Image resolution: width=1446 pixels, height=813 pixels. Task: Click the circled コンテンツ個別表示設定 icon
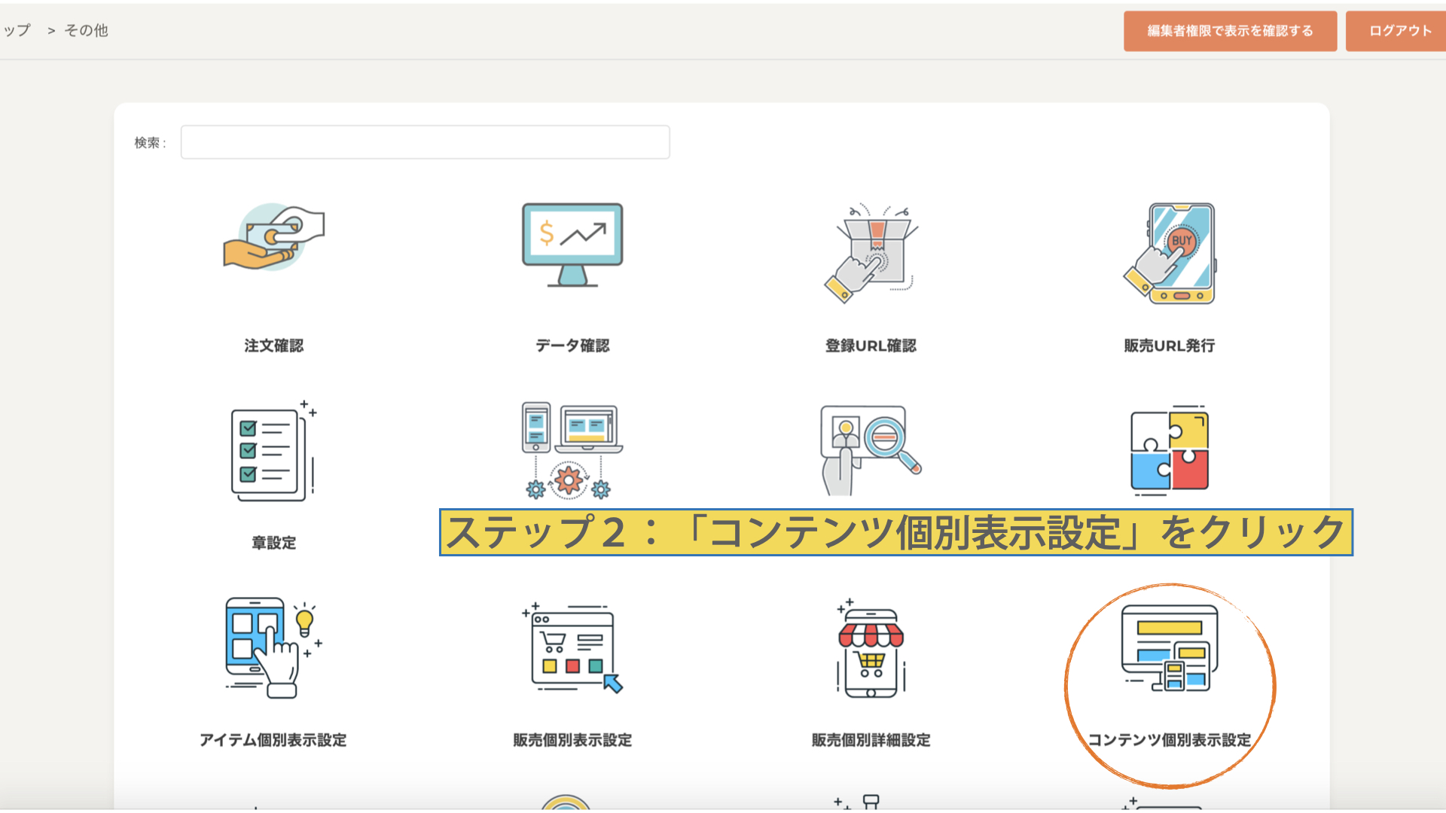pyautogui.click(x=1170, y=649)
